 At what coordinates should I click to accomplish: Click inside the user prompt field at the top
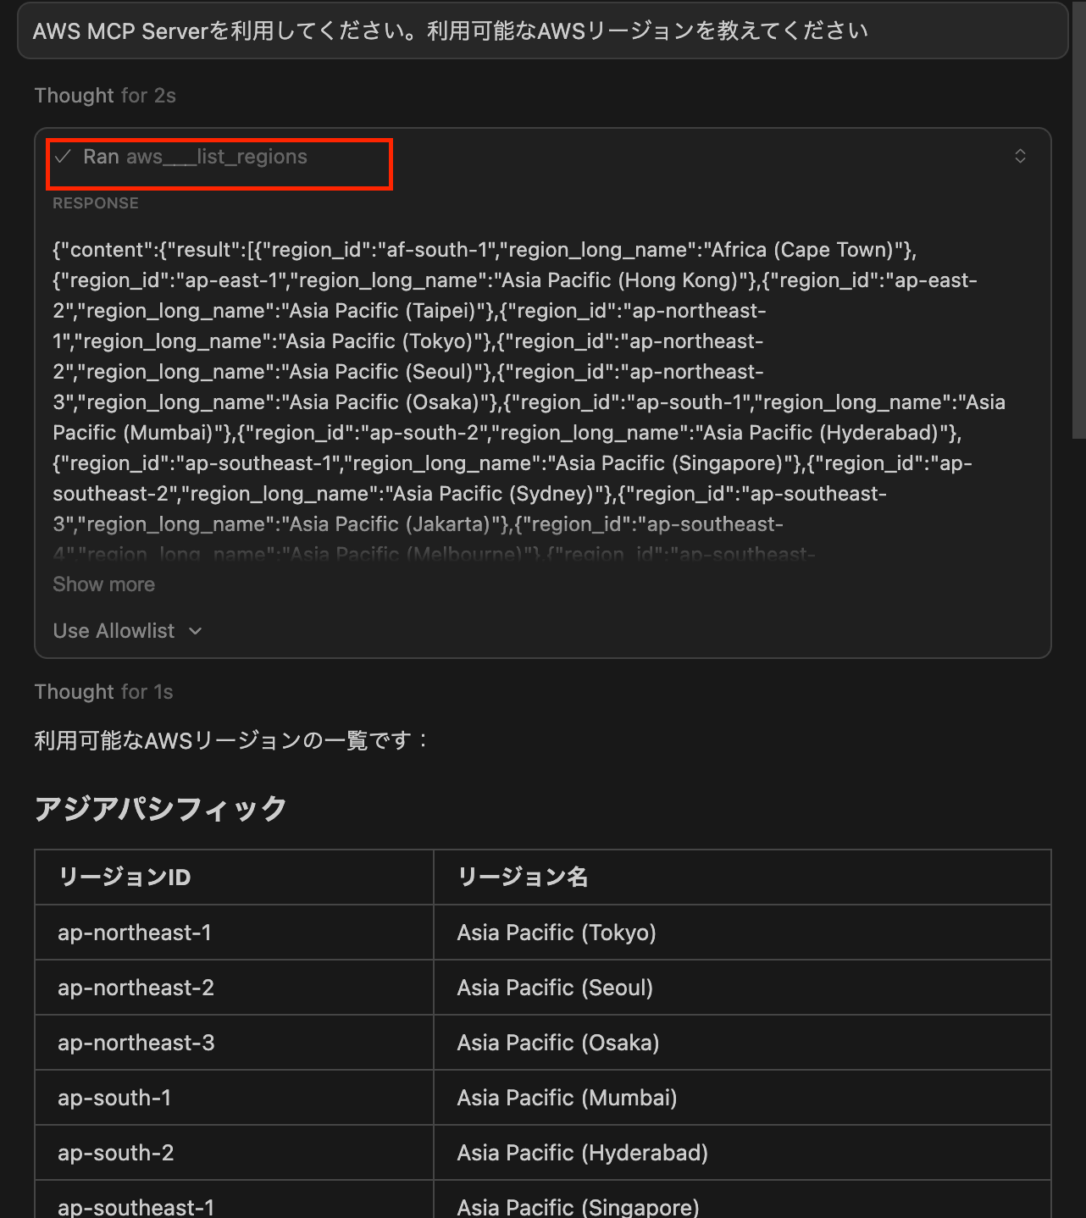coord(542,30)
